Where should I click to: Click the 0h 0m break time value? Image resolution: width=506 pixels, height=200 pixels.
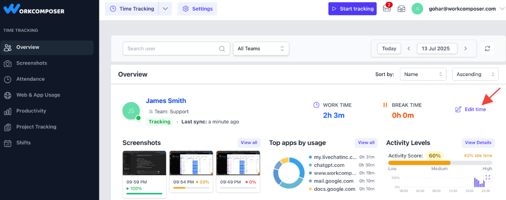(x=403, y=115)
